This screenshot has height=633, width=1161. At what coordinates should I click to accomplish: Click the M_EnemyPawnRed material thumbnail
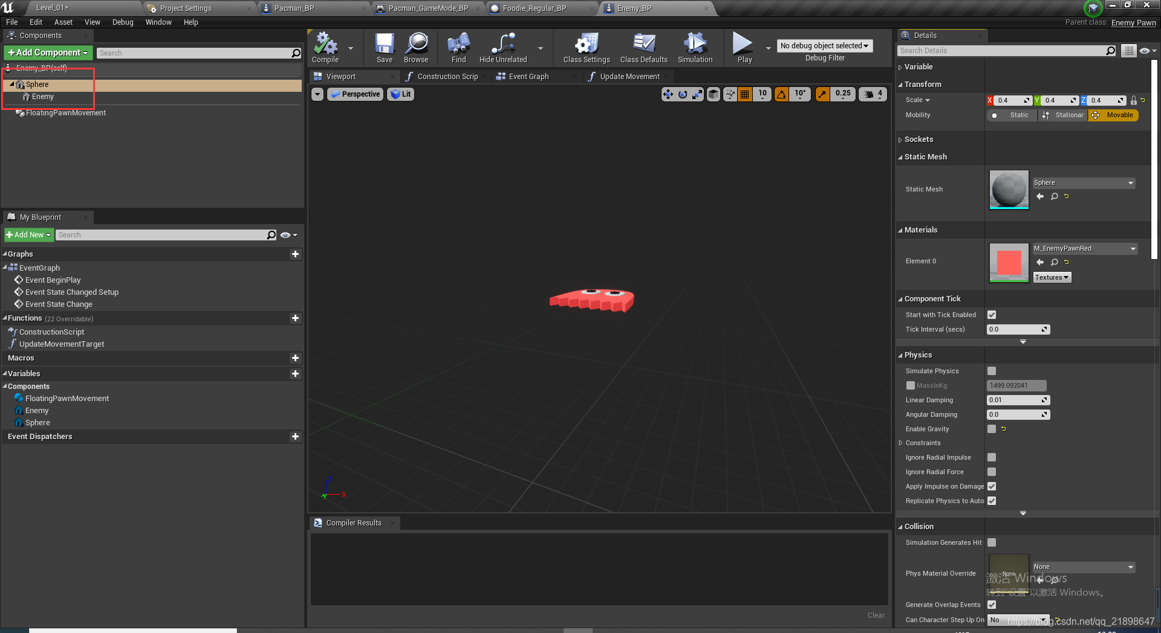(1009, 263)
